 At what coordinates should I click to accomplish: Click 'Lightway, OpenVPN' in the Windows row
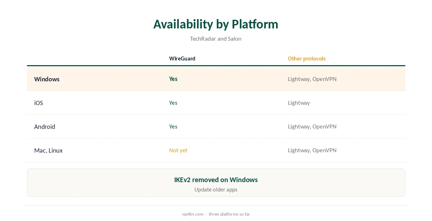pos(312,79)
